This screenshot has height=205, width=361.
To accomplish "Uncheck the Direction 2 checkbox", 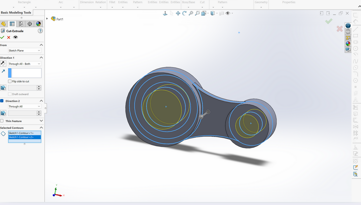I will pyautogui.click(x=2, y=101).
